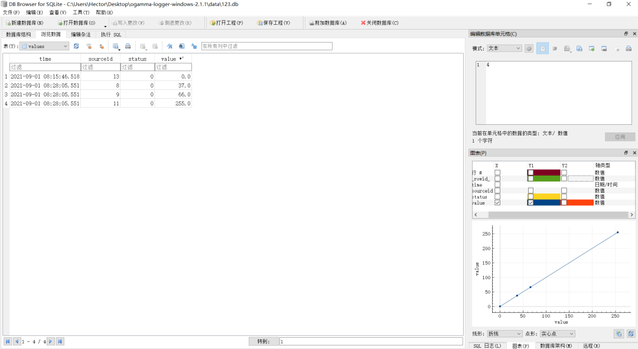Click 打开工程 (Open Project) button
This screenshot has height=349, width=638.
click(227, 23)
